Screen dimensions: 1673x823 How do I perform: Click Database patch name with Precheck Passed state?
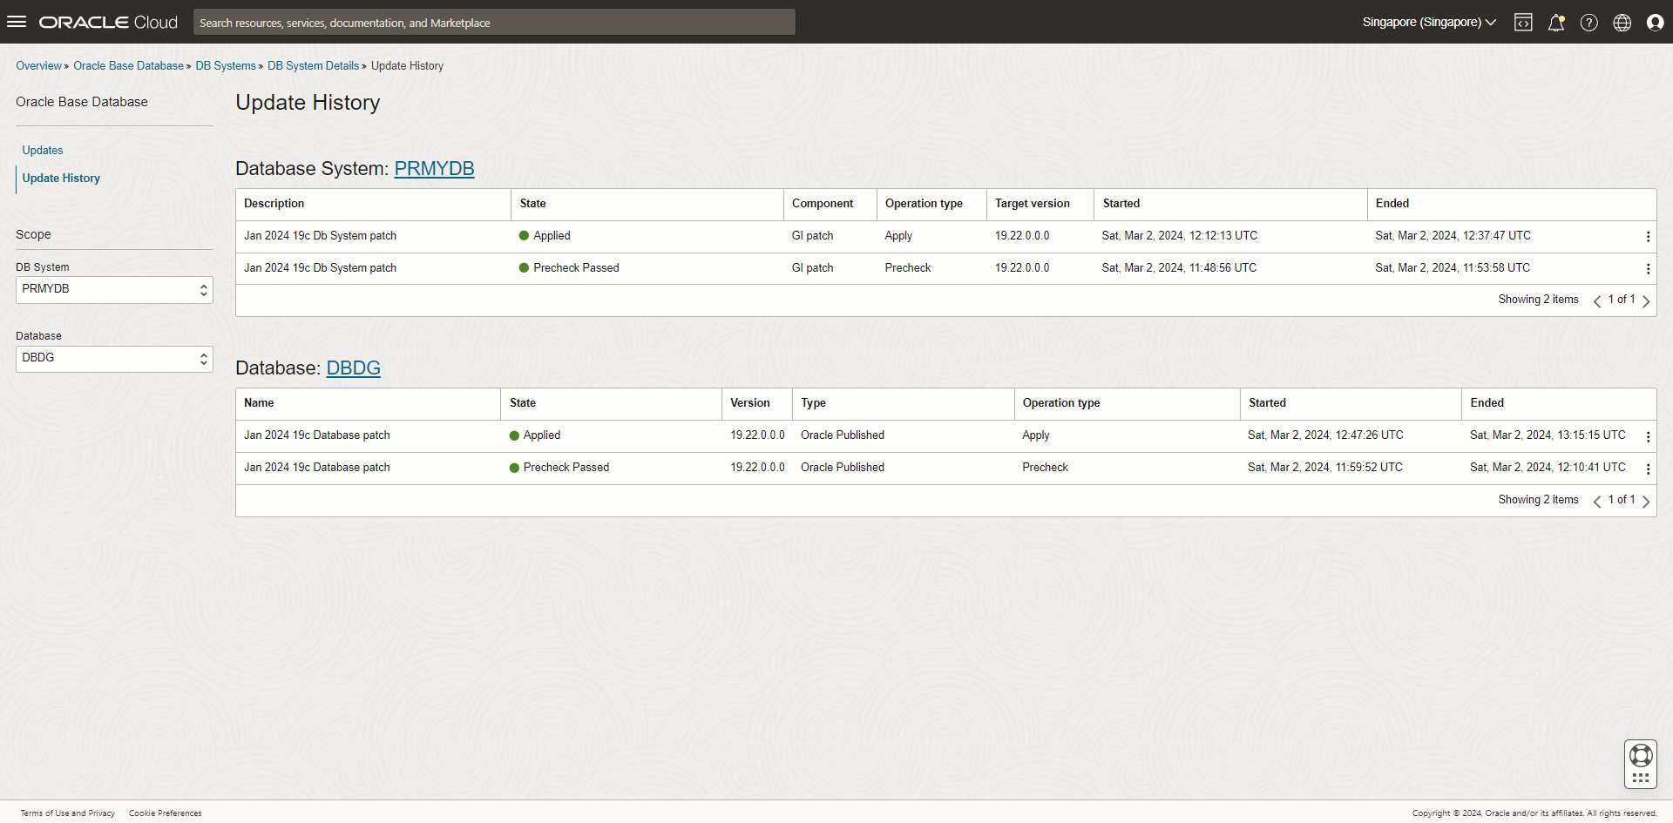coord(316,467)
